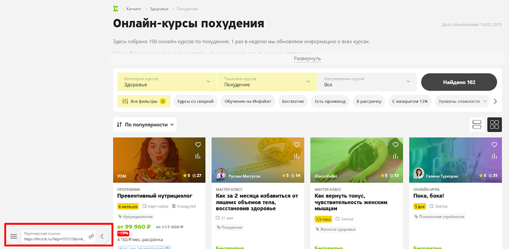Click compare icon on Галина Турецкая card

pyautogui.click(x=494, y=157)
